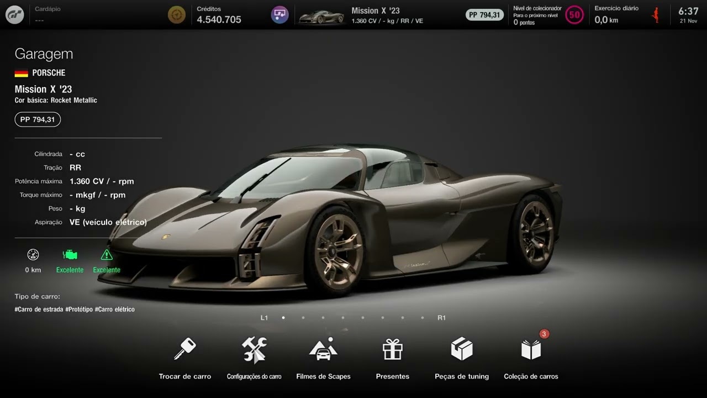
Task: Click the green warning triangle condition icon
Action: pos(107,255)
